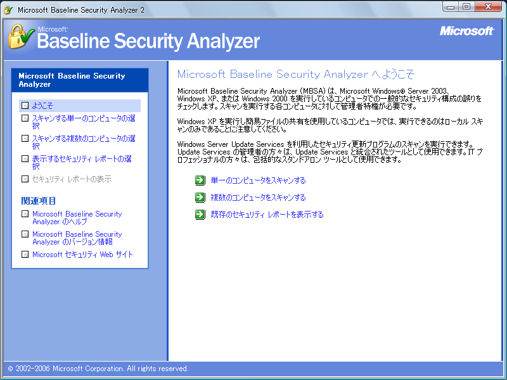Maximize the Baseline Security Analyzer window
Viewport: 507px width, 380px height.
tap(466, 6)
